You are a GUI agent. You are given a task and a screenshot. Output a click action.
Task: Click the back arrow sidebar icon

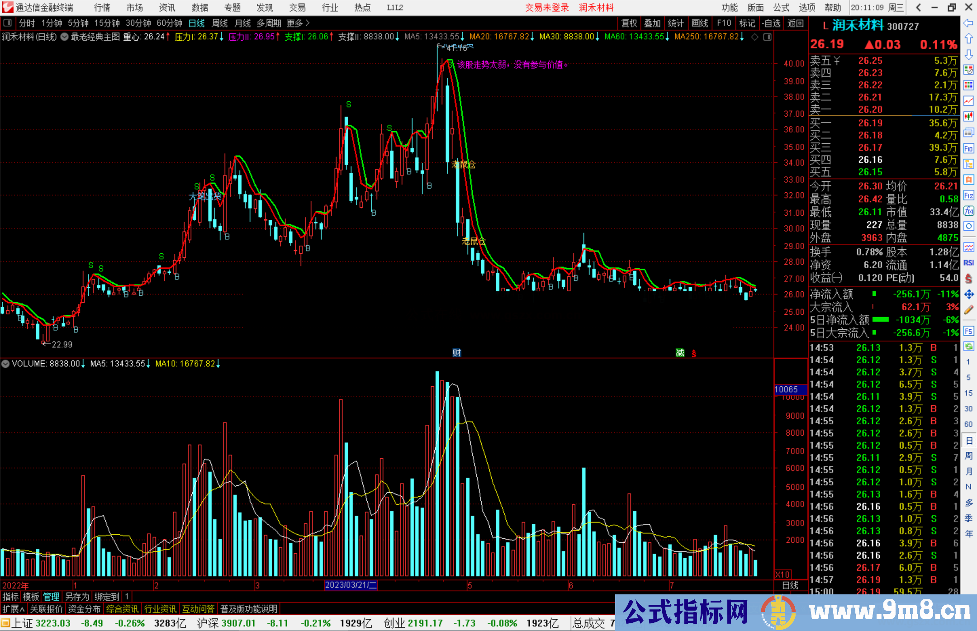[x=968, y=23]
